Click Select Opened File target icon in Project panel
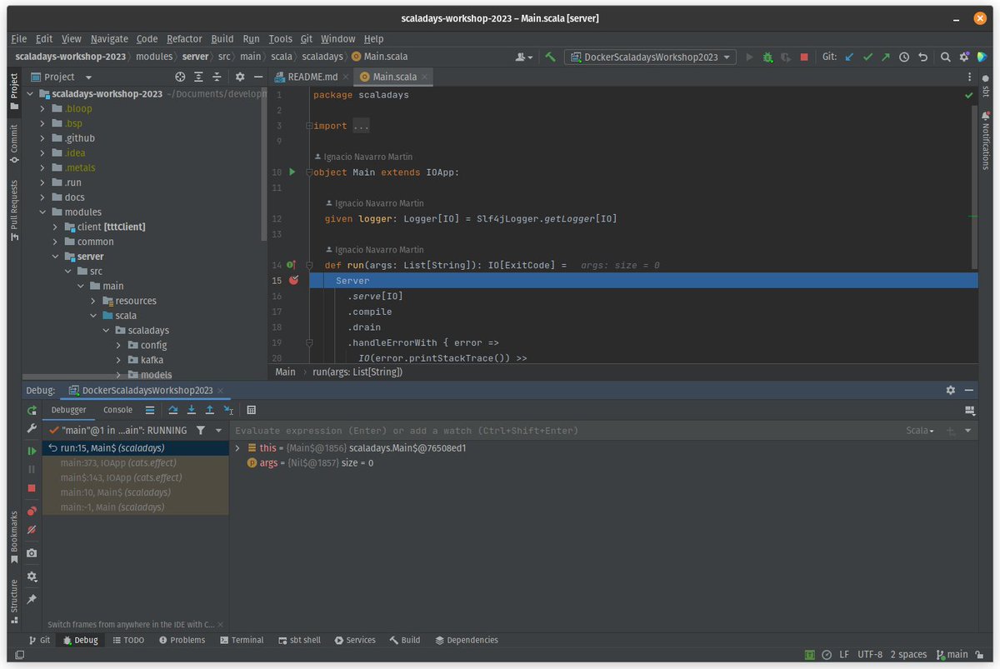 pyautogui.click(x=180, y=77)
